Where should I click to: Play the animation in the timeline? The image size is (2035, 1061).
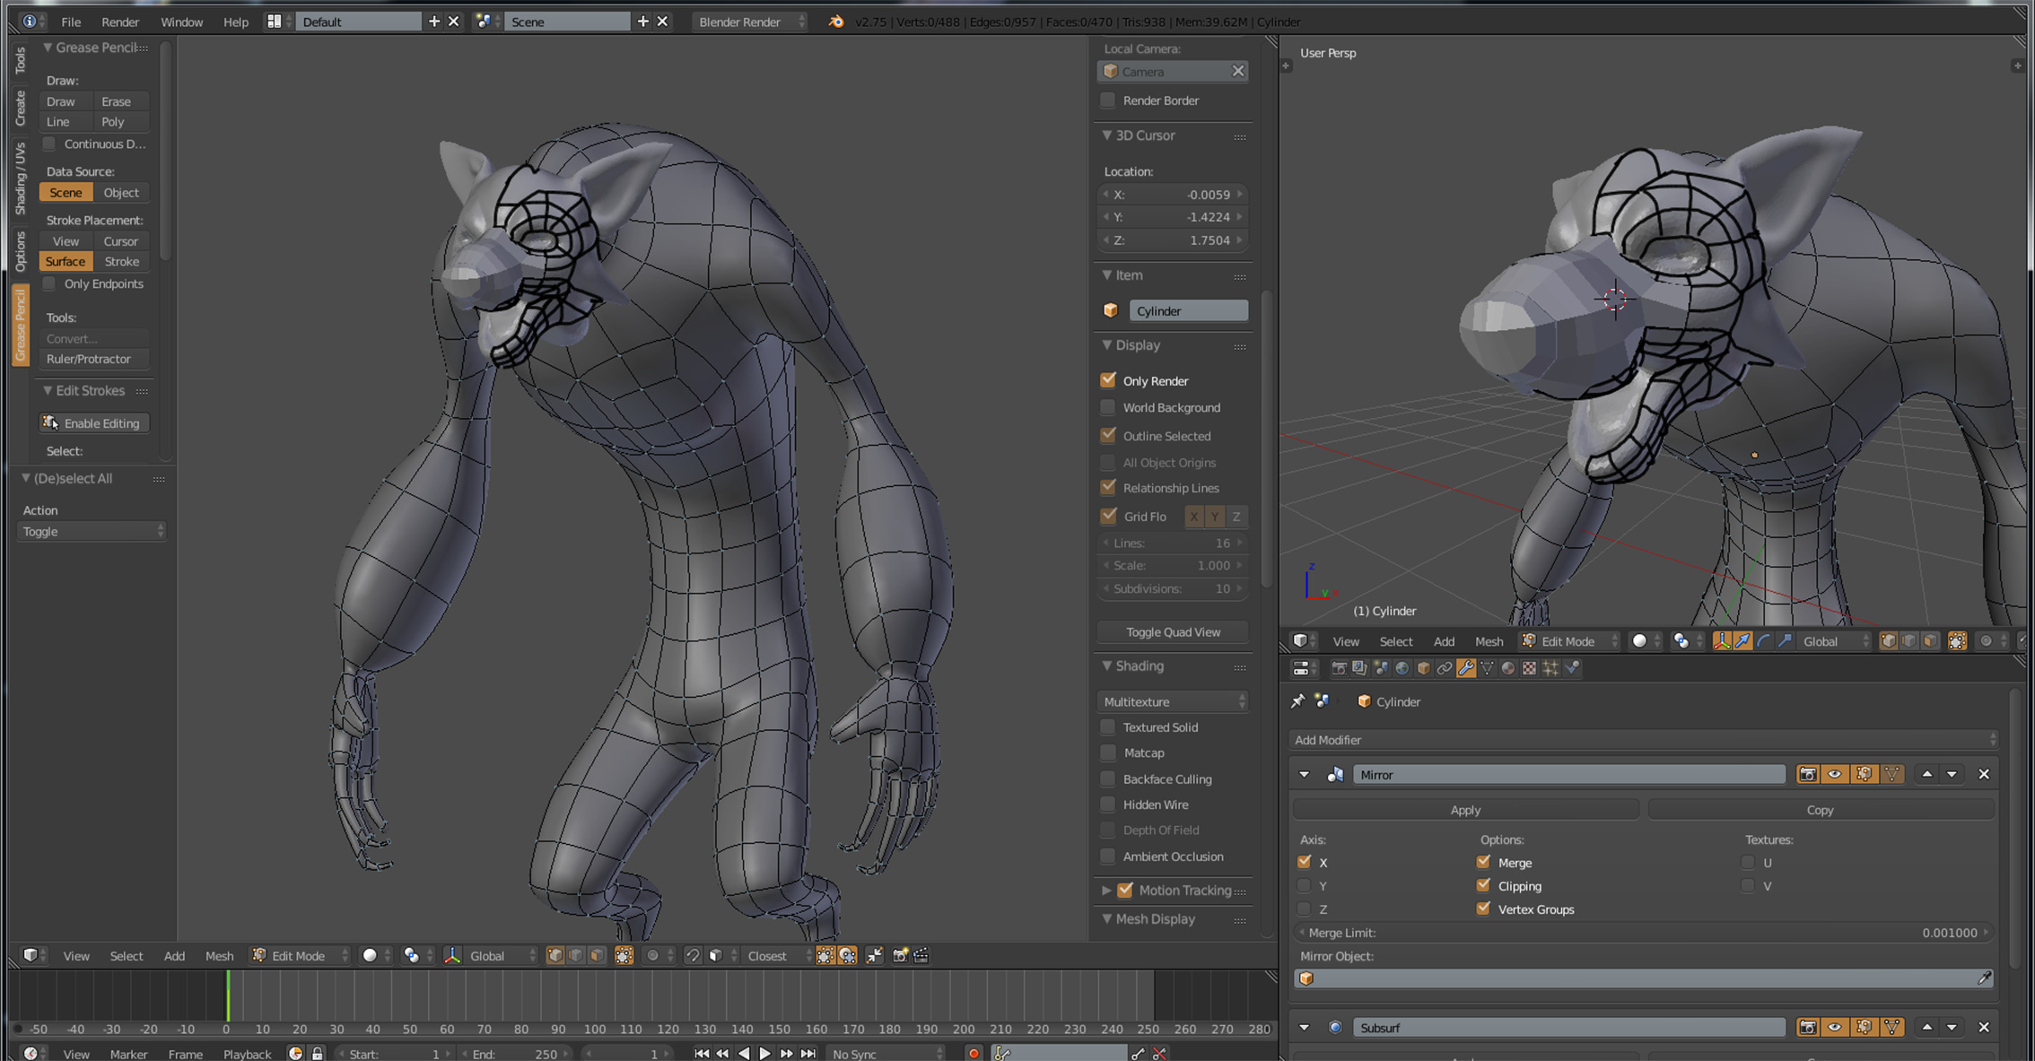point(765,1054)
